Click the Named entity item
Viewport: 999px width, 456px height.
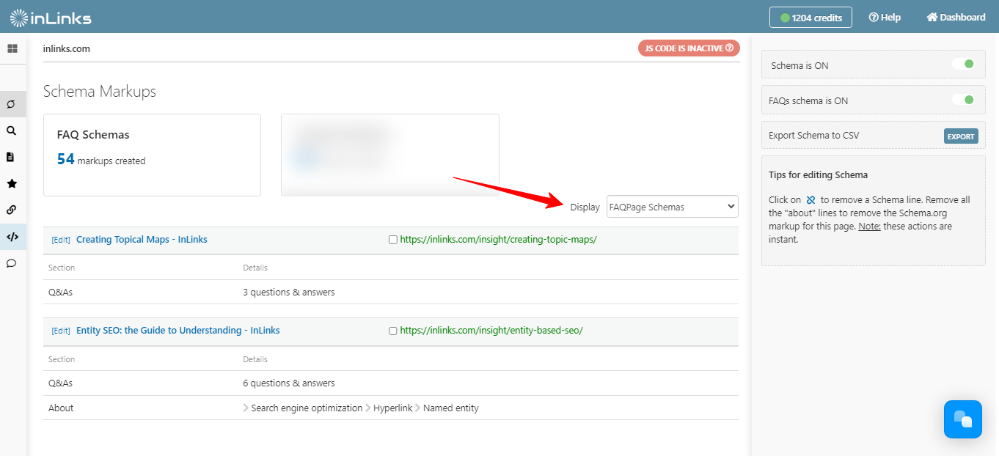(450, 408)
